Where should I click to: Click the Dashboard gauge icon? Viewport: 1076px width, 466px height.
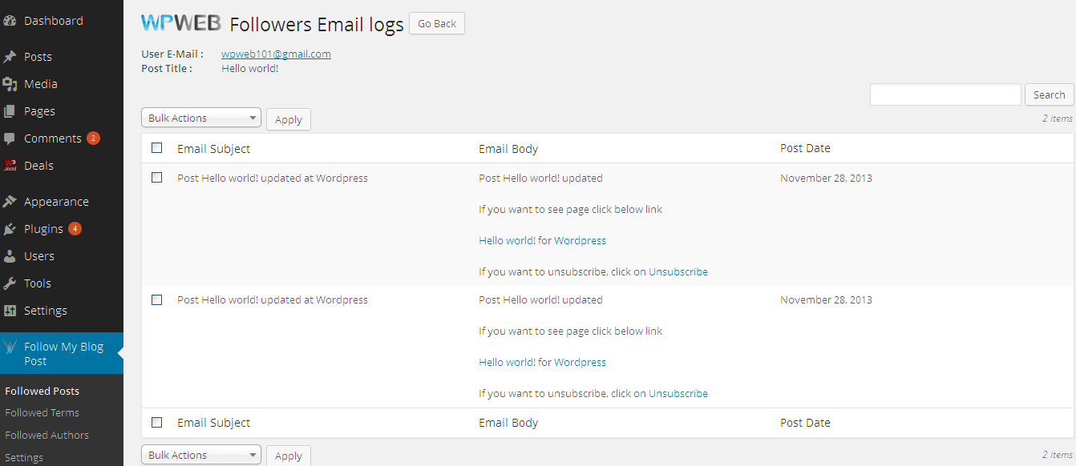10,21
